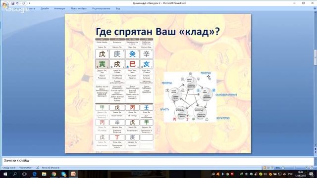Open File Explorer from the taskbar
The width and height of the screenshot is (317, 178).
coord(44,174)
